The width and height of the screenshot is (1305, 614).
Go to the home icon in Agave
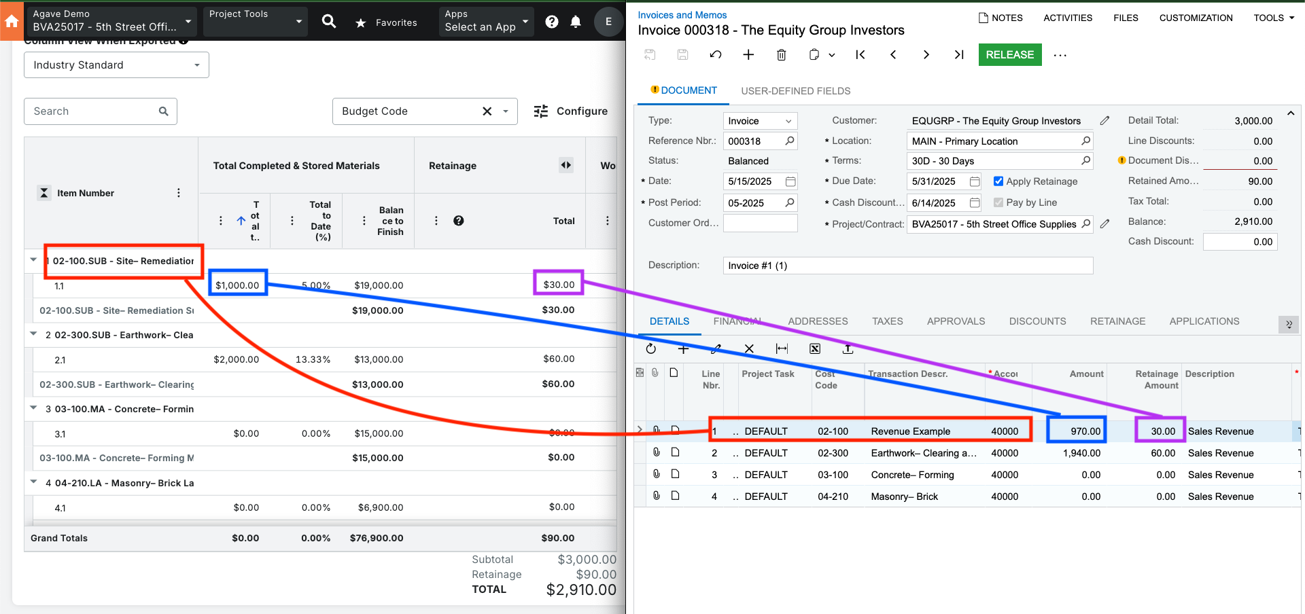click(x=12, y=21)
